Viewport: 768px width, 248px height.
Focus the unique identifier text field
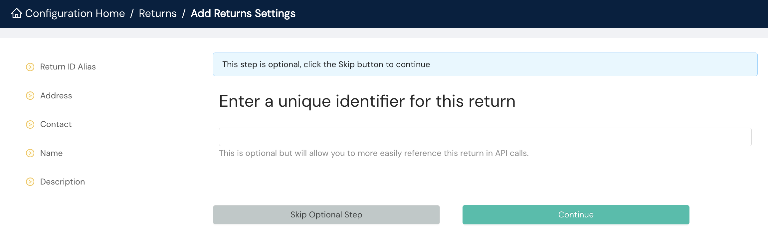[x=485, y=137]
